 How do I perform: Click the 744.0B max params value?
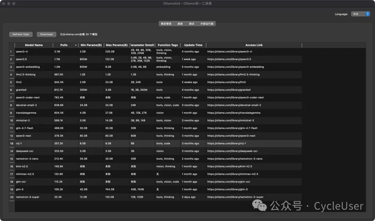pyautogui.click(x=110, y=189)
